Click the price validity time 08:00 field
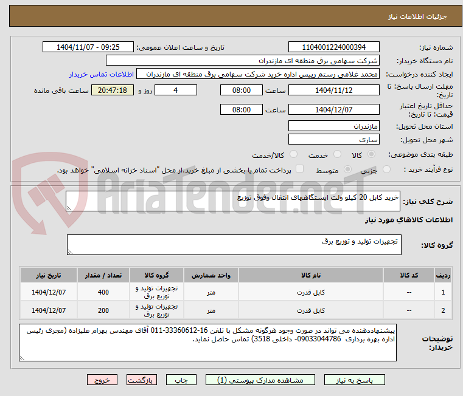Screen dimensions: 463x396 tap(242, 109)
